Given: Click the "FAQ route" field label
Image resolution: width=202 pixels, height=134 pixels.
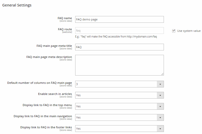Looking at the screenshot, I should (65, 29).
